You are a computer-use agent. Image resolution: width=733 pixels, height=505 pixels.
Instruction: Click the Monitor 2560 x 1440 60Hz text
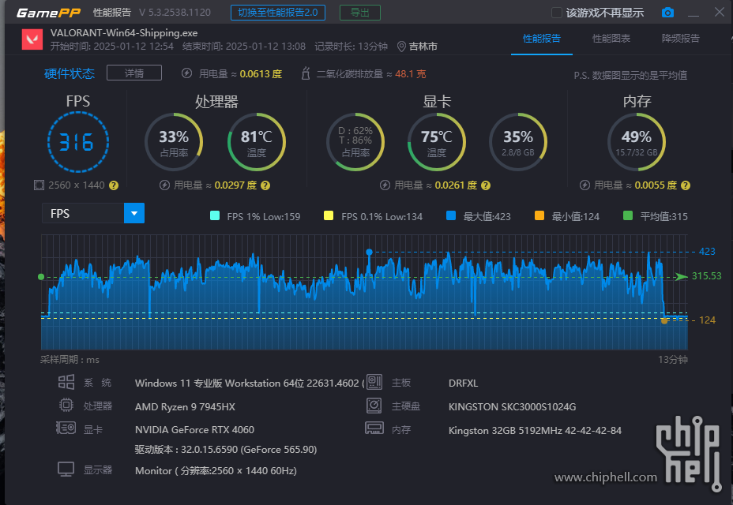[216, 471]
